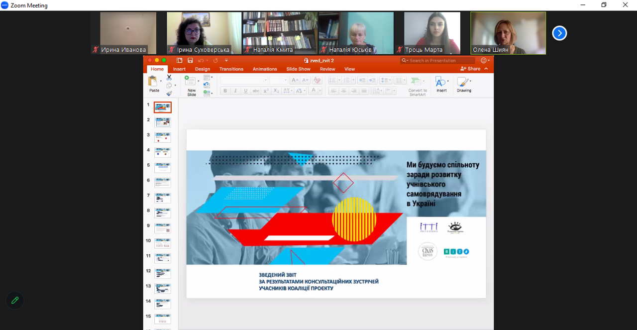Open the Drawing tools
Image resolution: width=637 pixels, height=330 pixels.
(463, 84)
